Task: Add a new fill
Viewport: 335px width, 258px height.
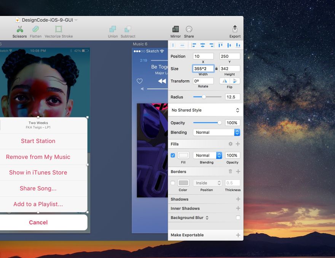Action: click(238, 144)
